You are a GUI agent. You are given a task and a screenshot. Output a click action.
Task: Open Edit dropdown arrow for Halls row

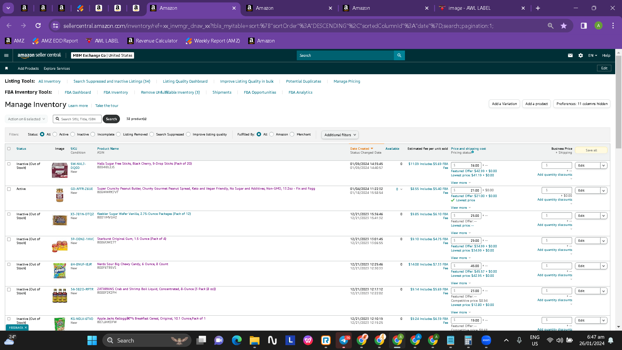[x=604, y=166]
